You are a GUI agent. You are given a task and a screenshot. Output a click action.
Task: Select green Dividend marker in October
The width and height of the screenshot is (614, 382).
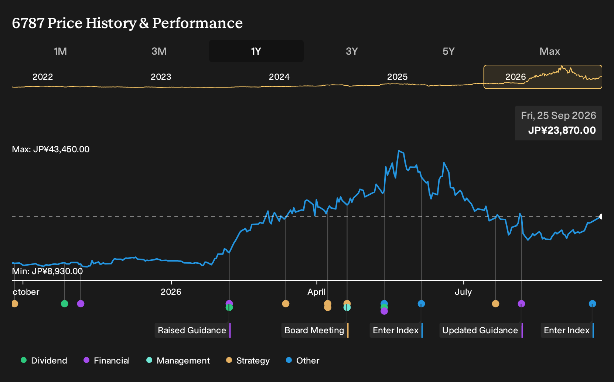(x=65, y=304)
